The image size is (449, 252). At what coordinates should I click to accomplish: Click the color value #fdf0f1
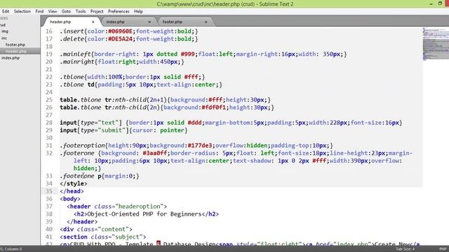(x=213, y=107)
